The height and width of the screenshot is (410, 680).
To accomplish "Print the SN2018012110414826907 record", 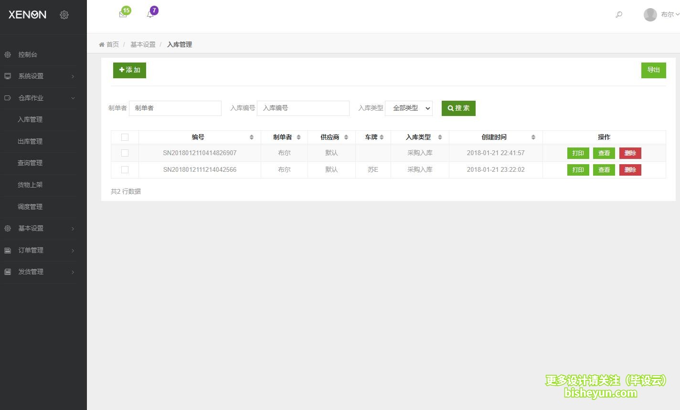I will click(x=578, y=153).
